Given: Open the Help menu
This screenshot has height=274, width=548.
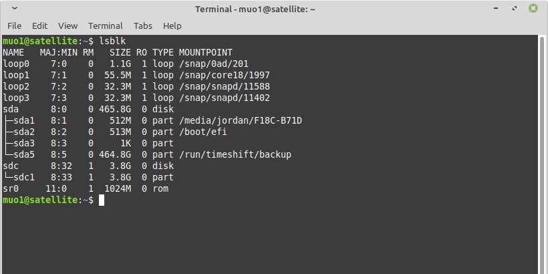Looking at the screenshot, I should click(172, 25).
